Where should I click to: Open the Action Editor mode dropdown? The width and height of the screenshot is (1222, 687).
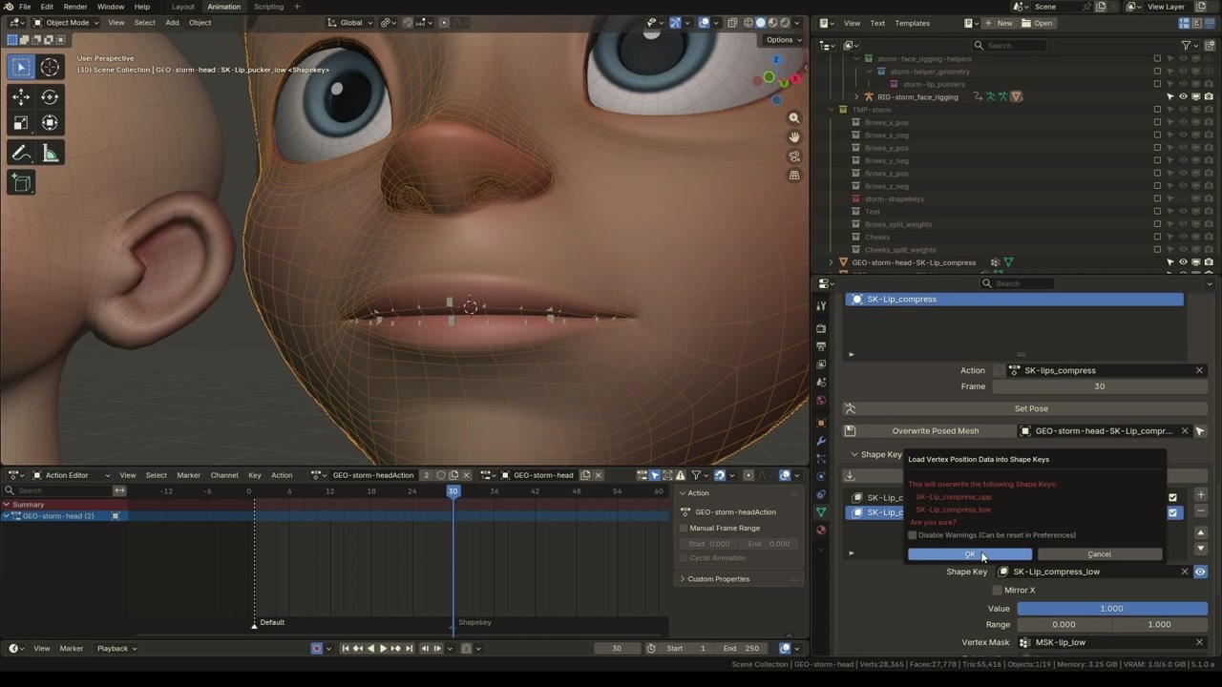point(72,475)
